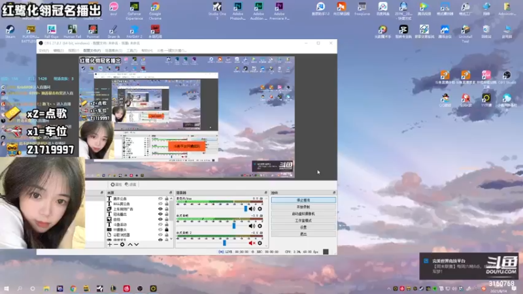Remove selected source with the minus icon
The height and width of the screenshot is (294, 523).
point(116,244)
